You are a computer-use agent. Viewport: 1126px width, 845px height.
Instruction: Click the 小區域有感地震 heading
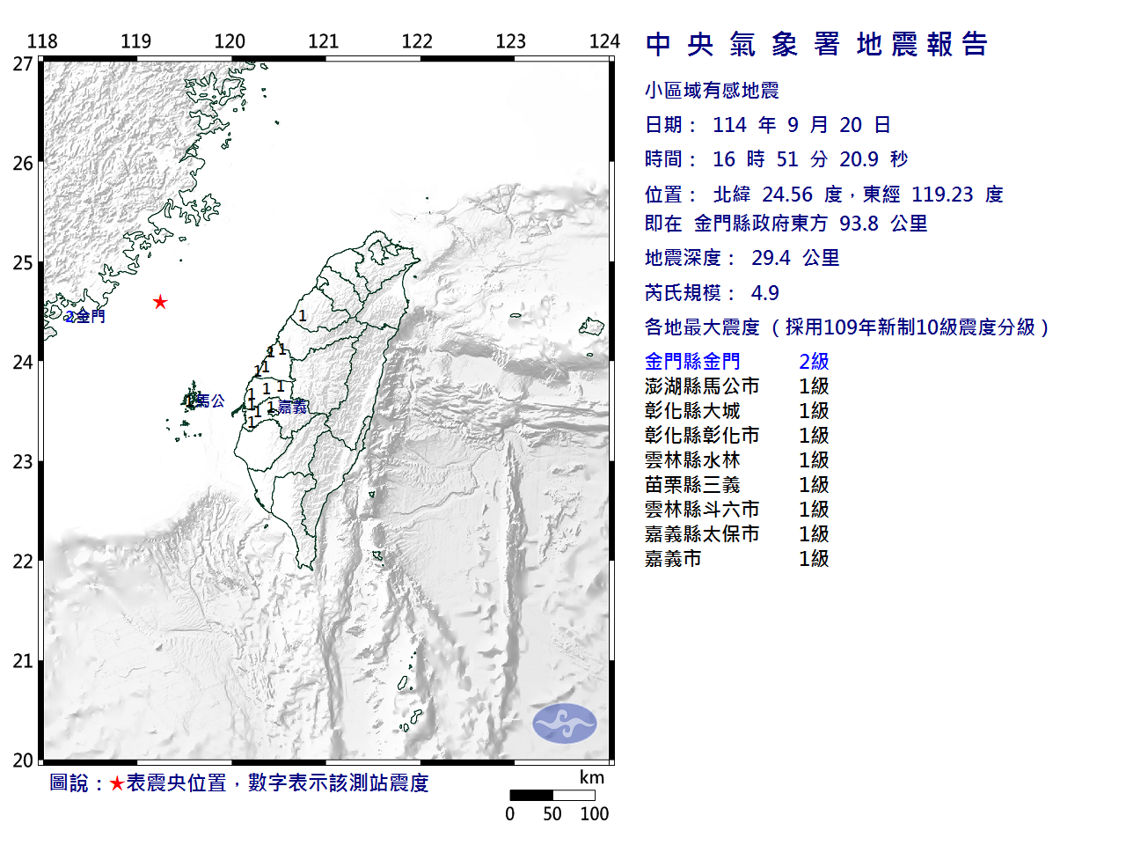pos(712,90)
